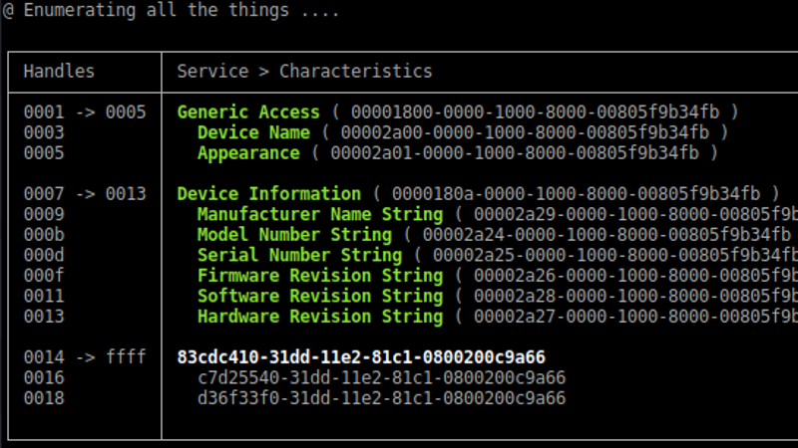Select the Serial Number String characteristic

299,255
